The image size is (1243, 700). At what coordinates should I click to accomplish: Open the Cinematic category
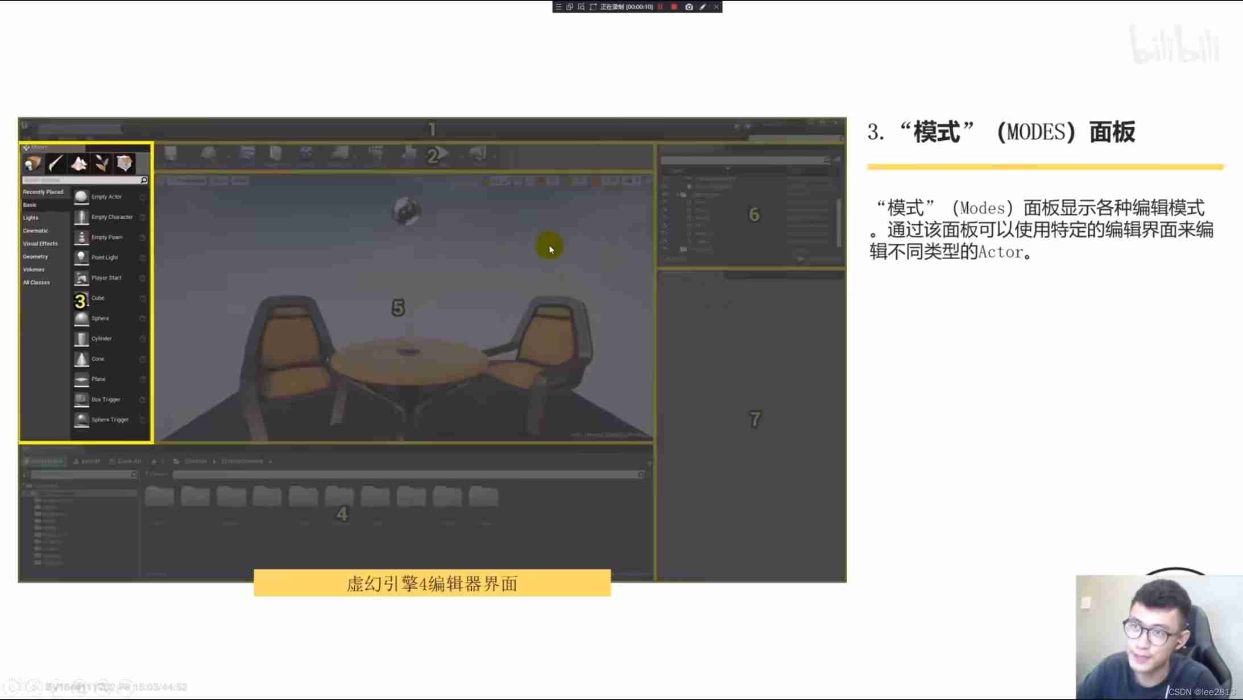(x=35, y=231)
